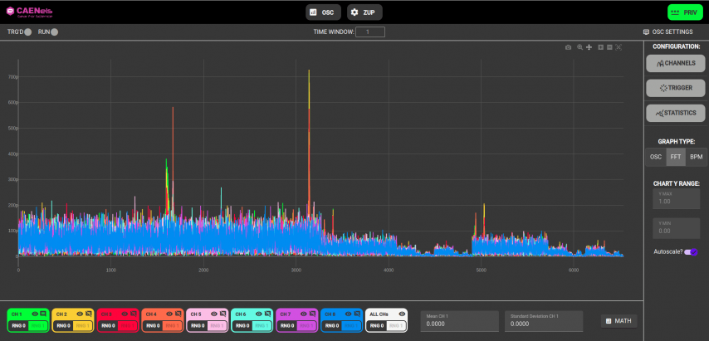This screenshot has height=341, width=709.
Task: Open OSC SETTINGS panel
Action: click(x=668, y=32)
